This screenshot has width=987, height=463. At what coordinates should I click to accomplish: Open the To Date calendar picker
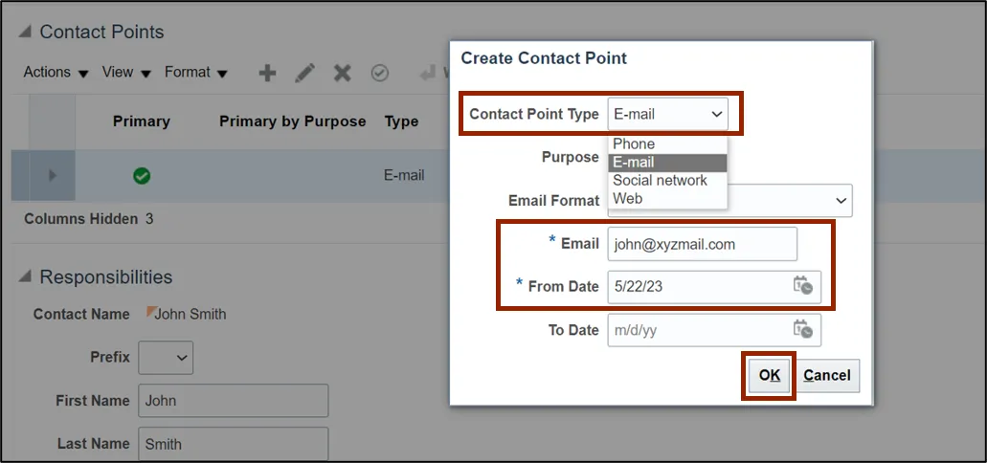tap(802, 330)
